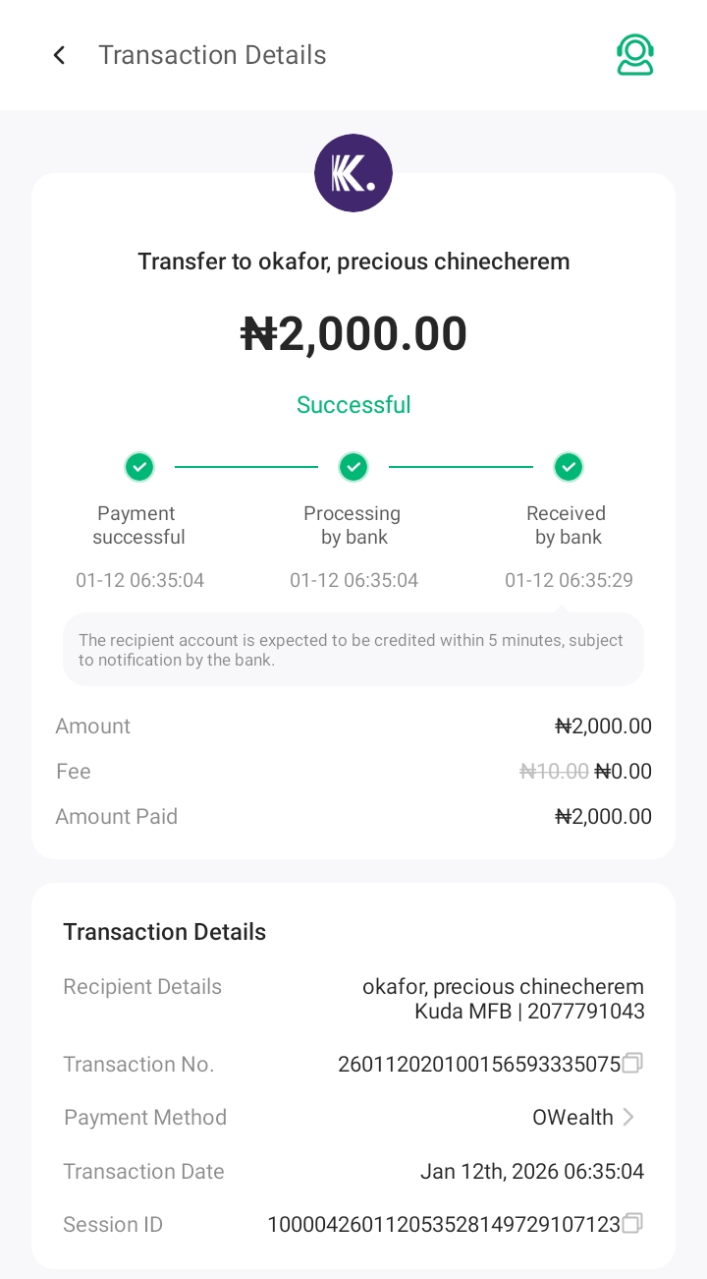Copy the Transaction No. value

click(x=633, y=1063)
